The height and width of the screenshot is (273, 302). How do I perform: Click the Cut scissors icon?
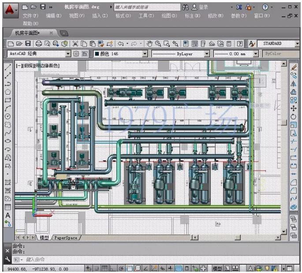75,44
